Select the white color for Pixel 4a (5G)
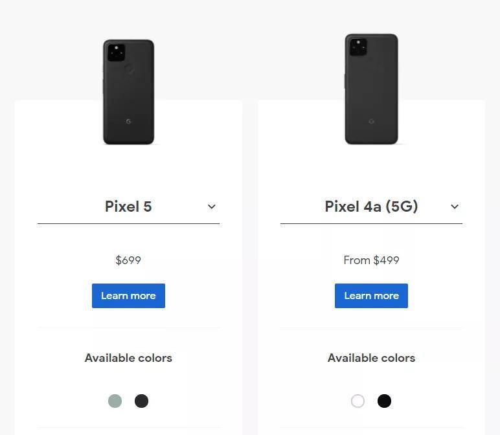 (x=358, y=401)
